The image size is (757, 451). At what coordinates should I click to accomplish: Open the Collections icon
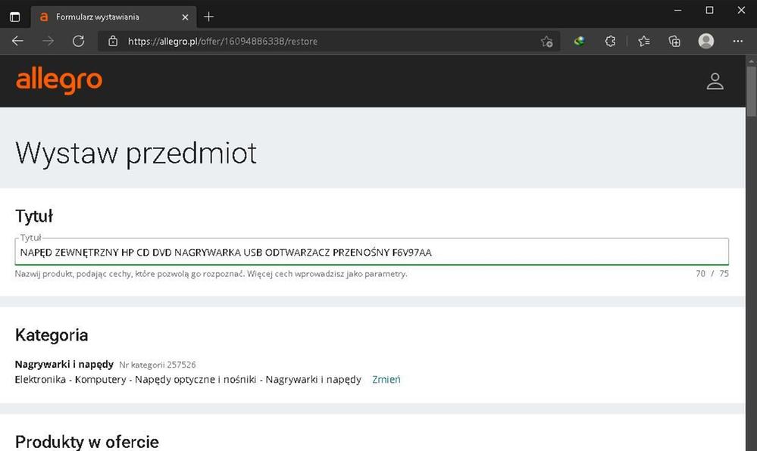(x=674, y=41)
